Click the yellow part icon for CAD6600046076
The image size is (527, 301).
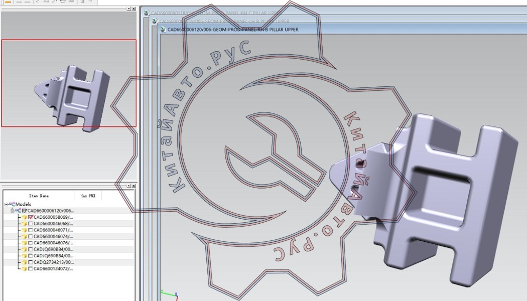[x=24, y=243]
